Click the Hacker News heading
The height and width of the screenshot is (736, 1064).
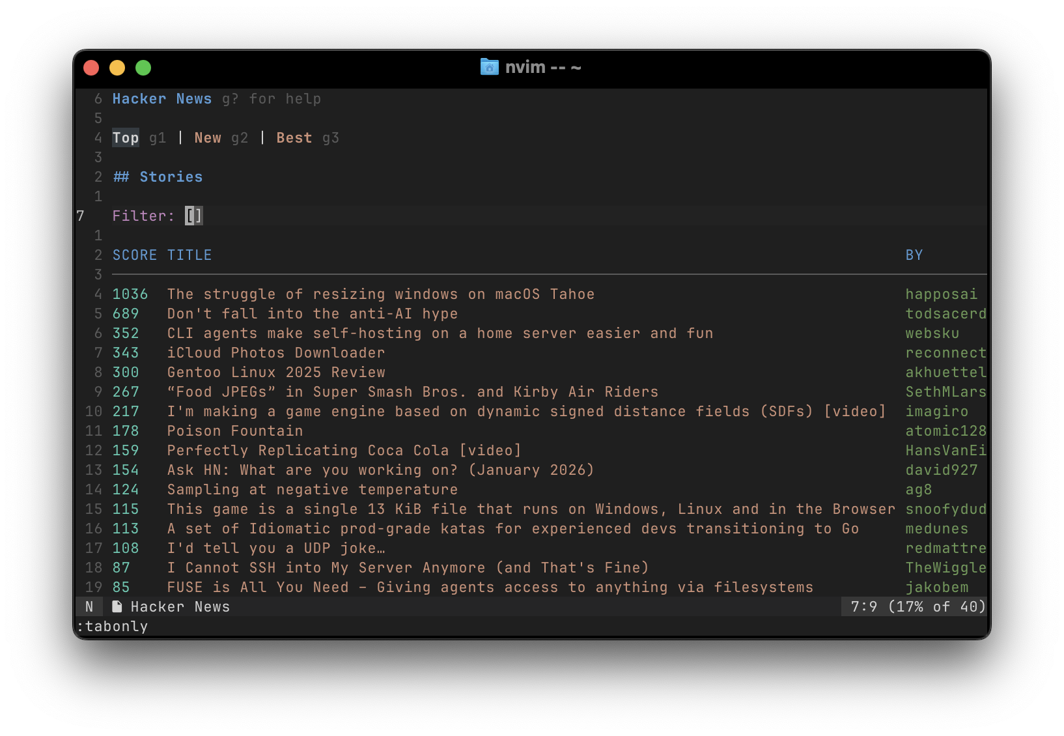(x=162, y=98)
